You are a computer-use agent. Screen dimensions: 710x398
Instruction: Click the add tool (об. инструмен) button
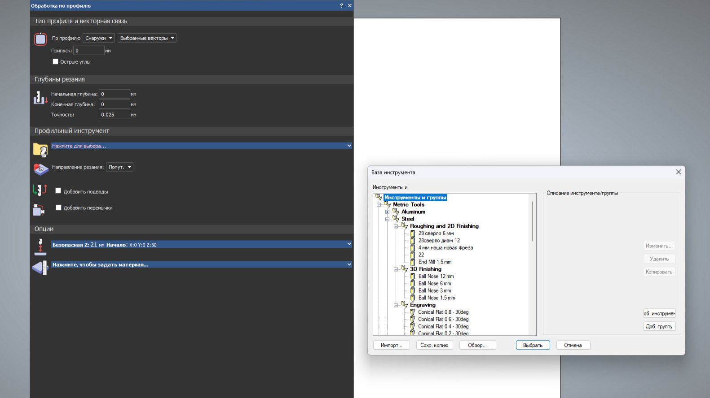click(x=659, y=313)
